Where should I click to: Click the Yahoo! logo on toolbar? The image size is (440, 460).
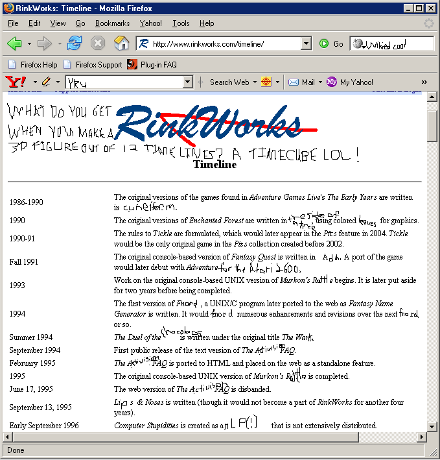16,82
